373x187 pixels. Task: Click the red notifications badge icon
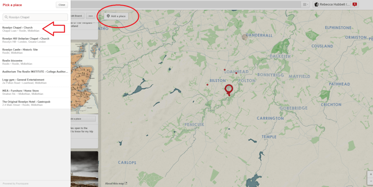pyautogui.click(x=354, y=4)
